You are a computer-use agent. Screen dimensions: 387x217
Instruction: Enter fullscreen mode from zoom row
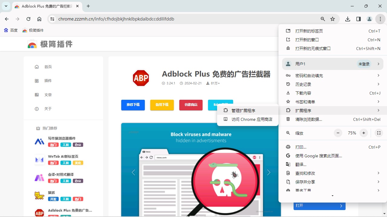(379, 133)
